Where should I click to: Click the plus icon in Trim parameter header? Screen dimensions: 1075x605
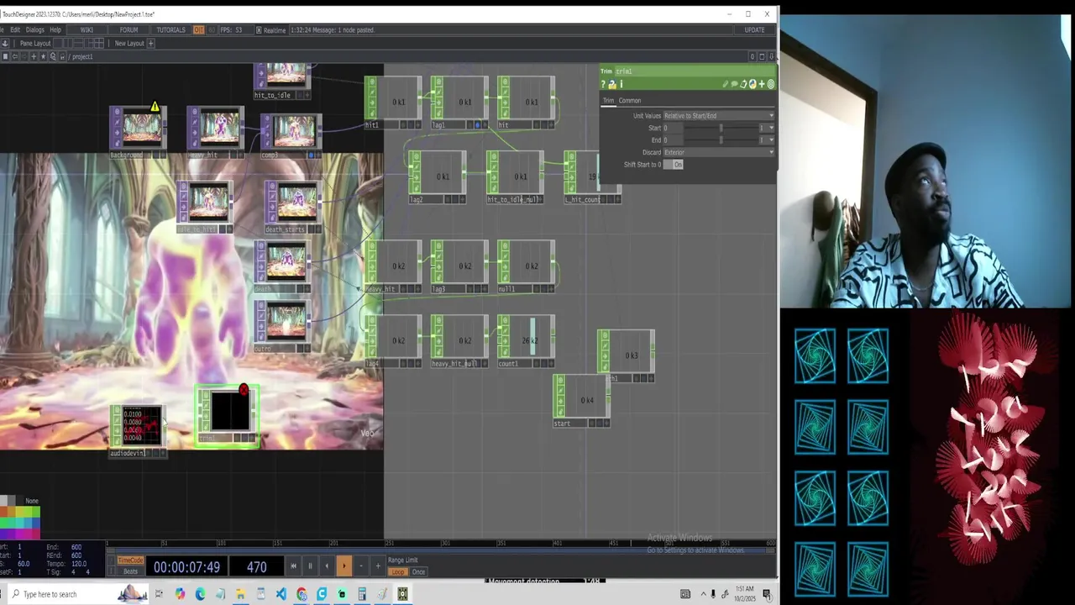762,84
